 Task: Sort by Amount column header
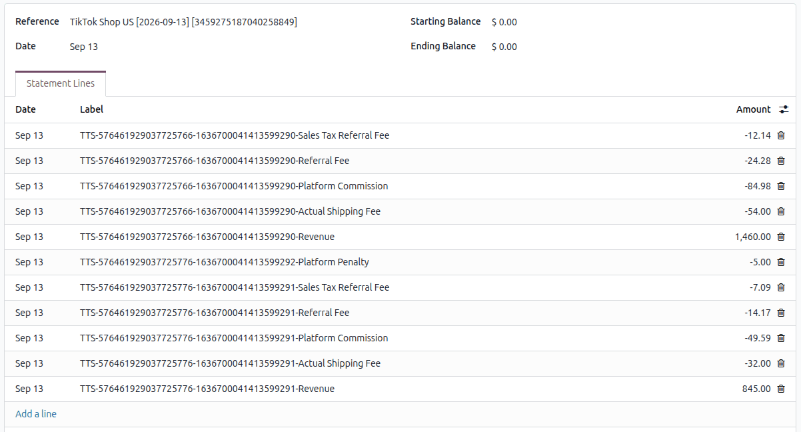pyautogui.click(x=753, y=109)
